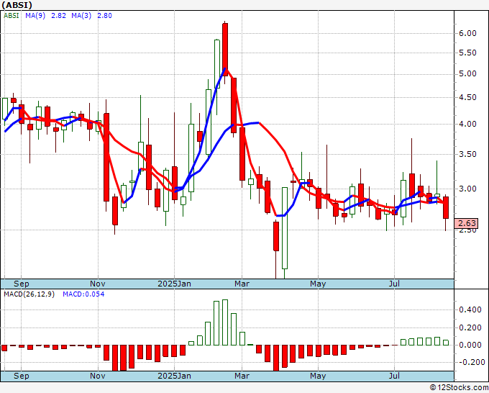Image resolution: width=489 pixels, height=393 pixels.
Task: Click Jul on the MACD date axis
Action: pos(395,376)
